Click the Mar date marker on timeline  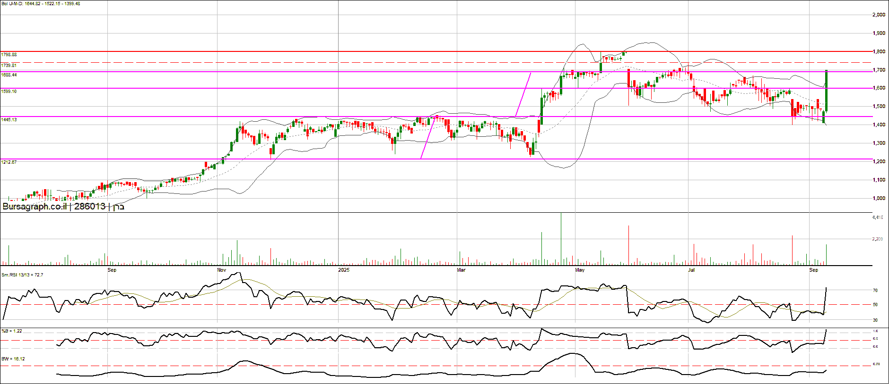click(x=461, y=270)
